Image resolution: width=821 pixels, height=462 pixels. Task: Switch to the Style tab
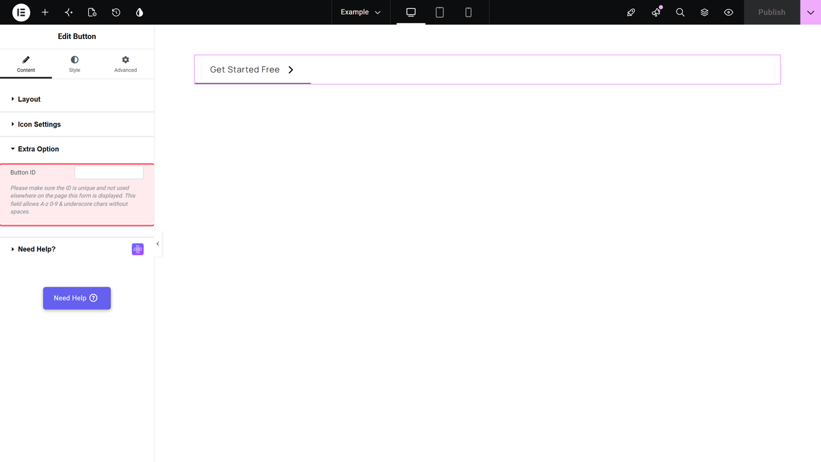click(x=75, y=64)
